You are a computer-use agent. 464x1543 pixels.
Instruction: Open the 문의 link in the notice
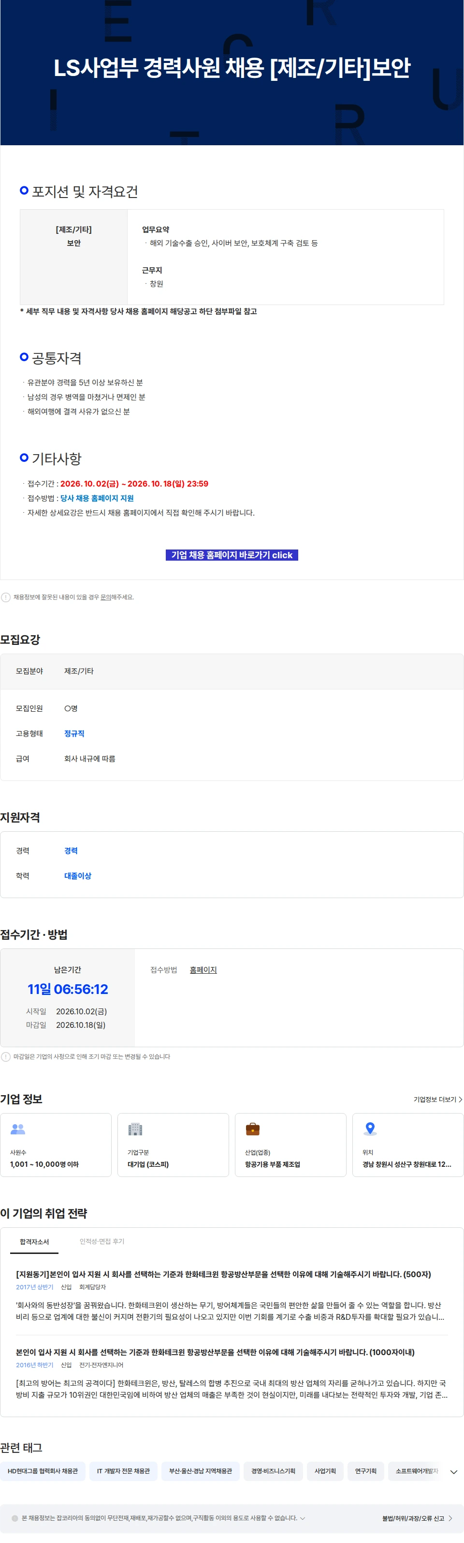(105, 597)
